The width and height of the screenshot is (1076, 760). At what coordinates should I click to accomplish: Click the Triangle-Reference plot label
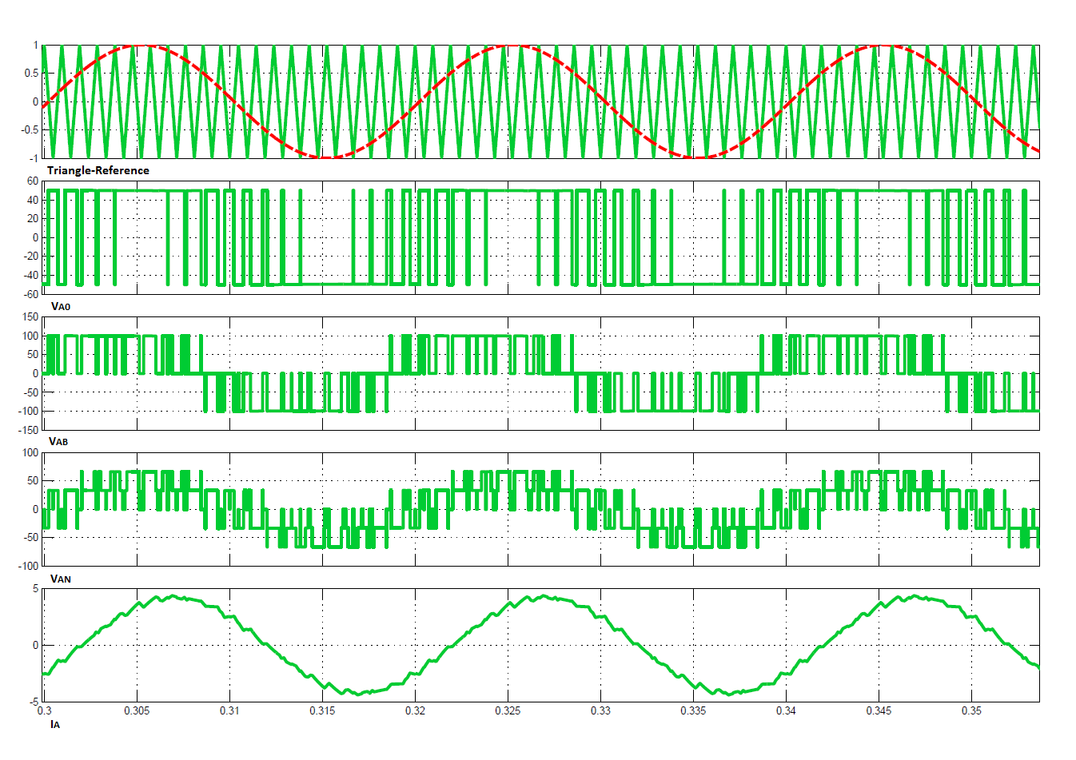98,170
